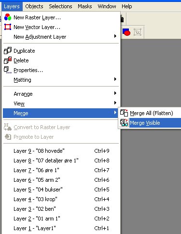
Task: Click the New Vector Layer square icon
Action: tap(8, 27)
